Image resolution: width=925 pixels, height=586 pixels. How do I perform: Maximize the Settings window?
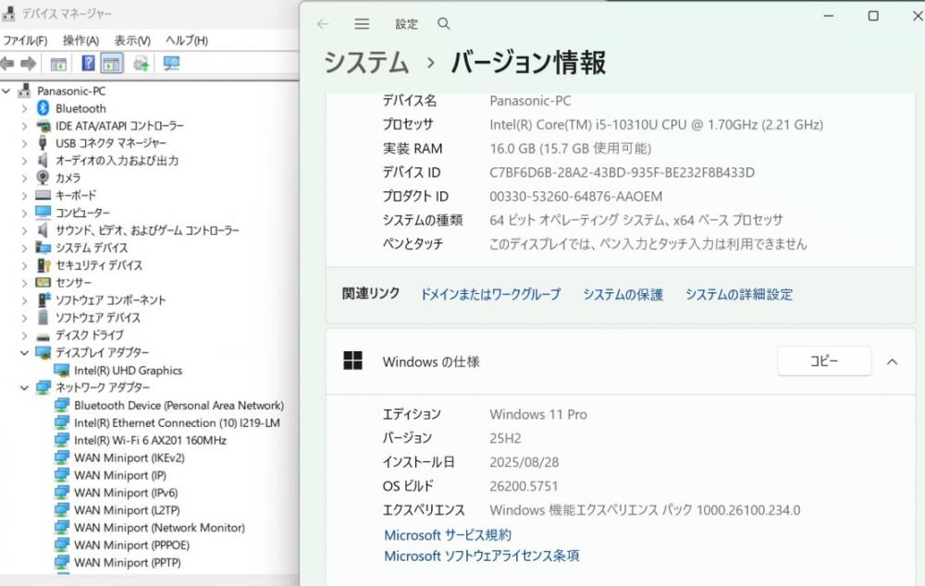(x=873, y=16)
